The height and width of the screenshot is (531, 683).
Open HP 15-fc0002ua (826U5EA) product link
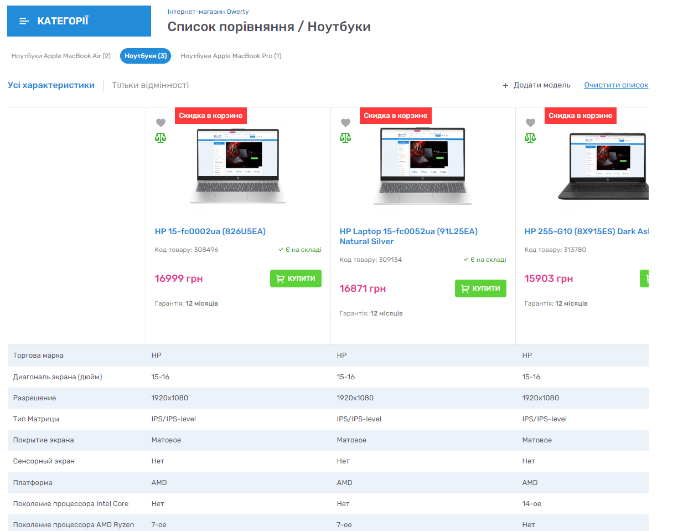click(x=210, y=231)
